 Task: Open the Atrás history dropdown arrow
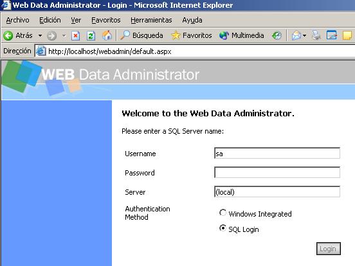(x=40, y=36)
